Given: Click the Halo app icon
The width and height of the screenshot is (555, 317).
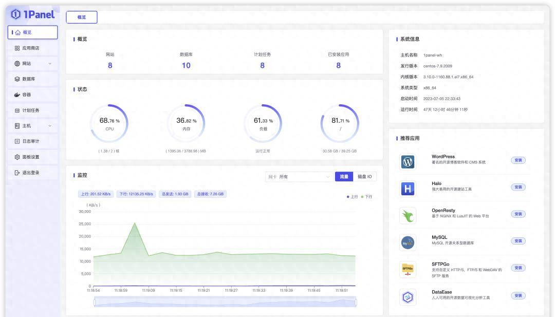Looking at the screenshot, I should point(408,189).
